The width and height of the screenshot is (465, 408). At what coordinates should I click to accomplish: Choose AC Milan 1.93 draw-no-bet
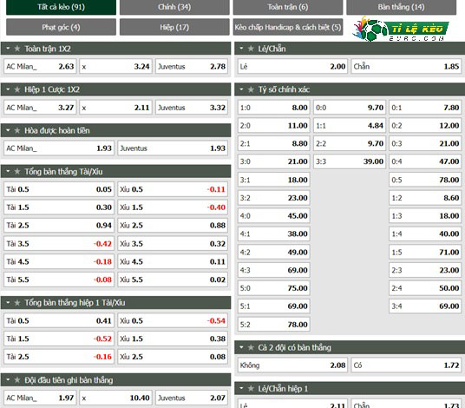click(59, 148)
